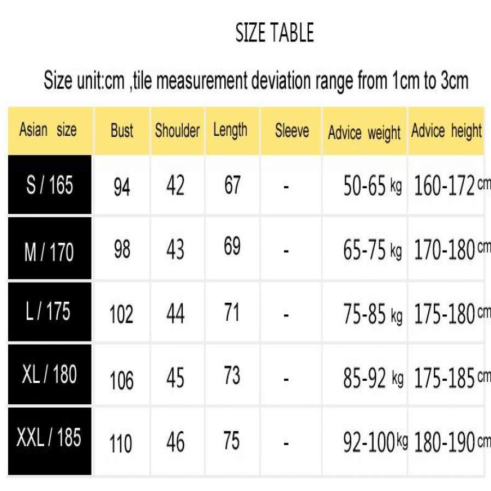Click the size unit deviation note

tap(256, 81)
